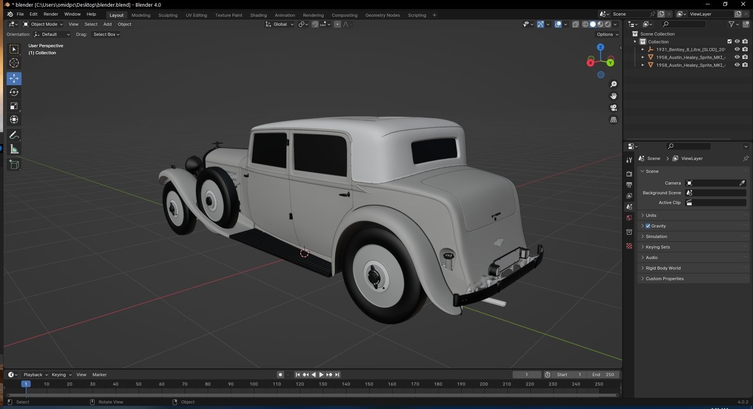Click the End frame field
Viewport: 753px width, 409px height.
coord(603,375)
